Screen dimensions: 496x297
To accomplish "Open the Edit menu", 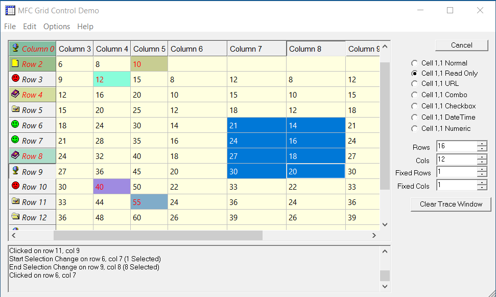I will [x=30, y=27].
